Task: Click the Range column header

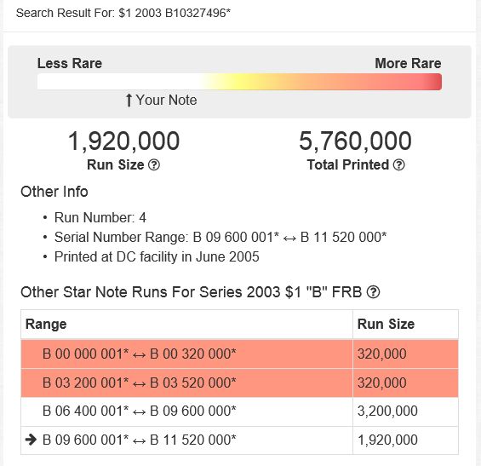Action: point(46,325)
